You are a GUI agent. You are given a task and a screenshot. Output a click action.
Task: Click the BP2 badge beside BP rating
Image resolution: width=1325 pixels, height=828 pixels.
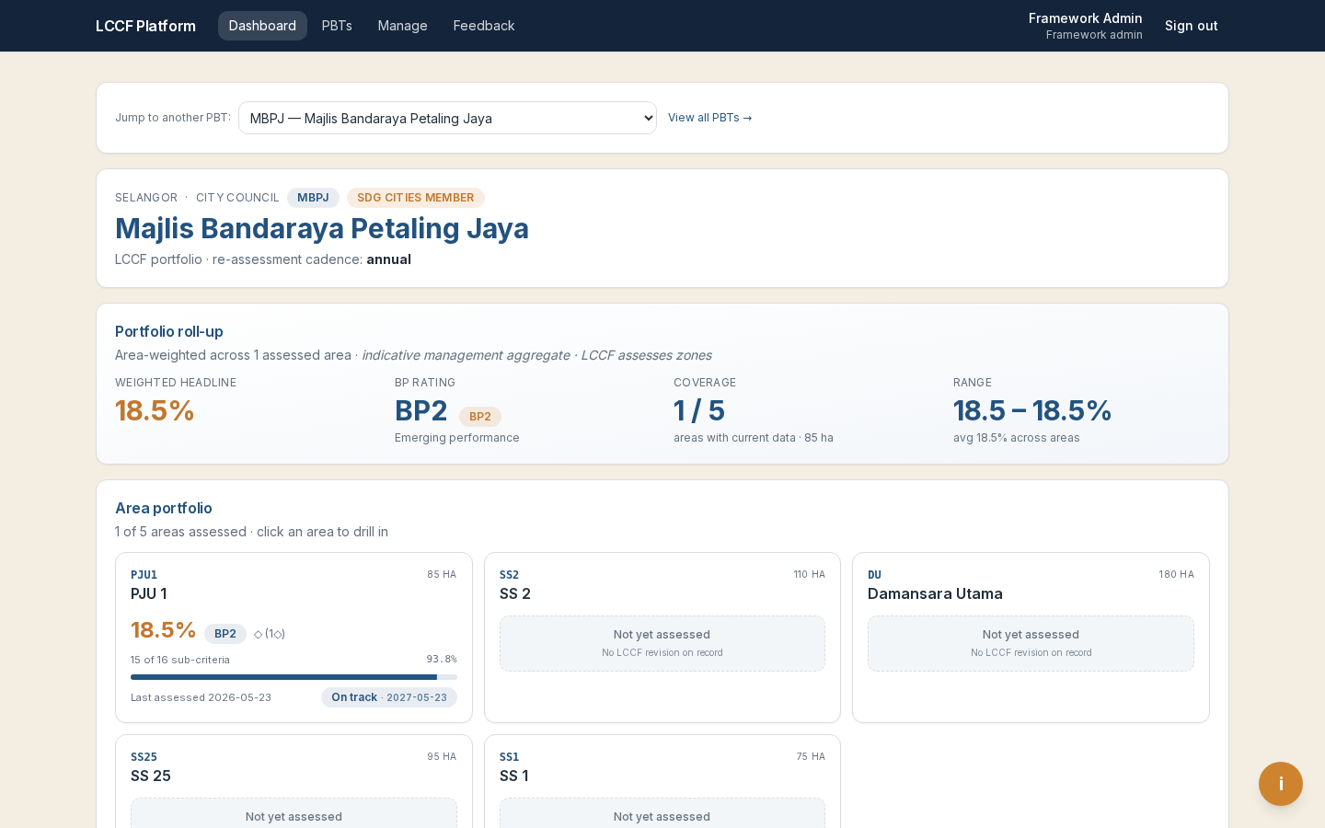click(x=480, y=417)
